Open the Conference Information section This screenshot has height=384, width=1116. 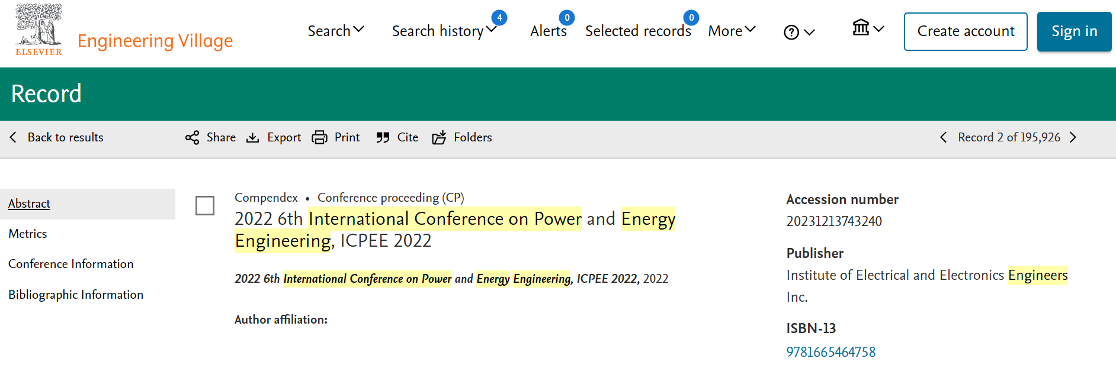pos(71,264)
